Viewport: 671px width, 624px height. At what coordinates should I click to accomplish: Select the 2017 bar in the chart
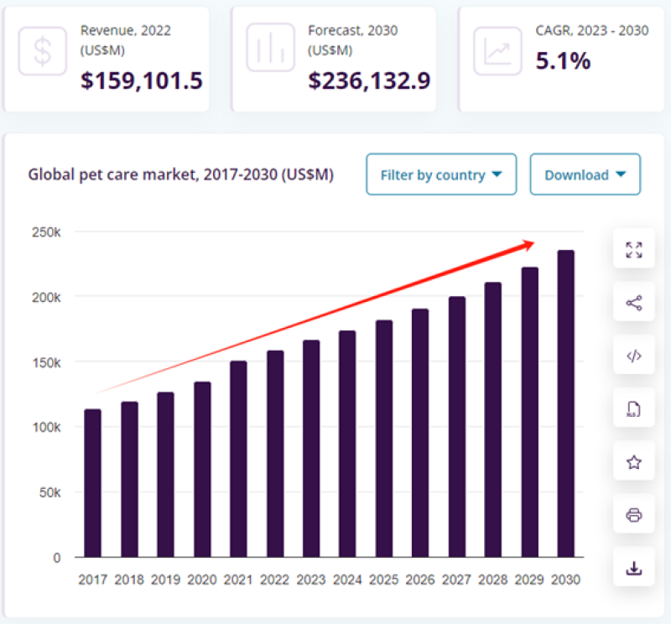coord(93,482)
